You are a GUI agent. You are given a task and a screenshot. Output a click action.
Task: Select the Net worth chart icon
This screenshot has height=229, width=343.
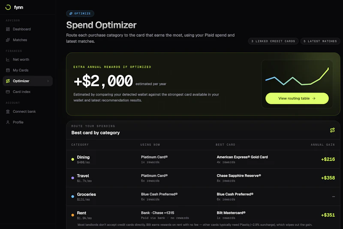[8, 60]
